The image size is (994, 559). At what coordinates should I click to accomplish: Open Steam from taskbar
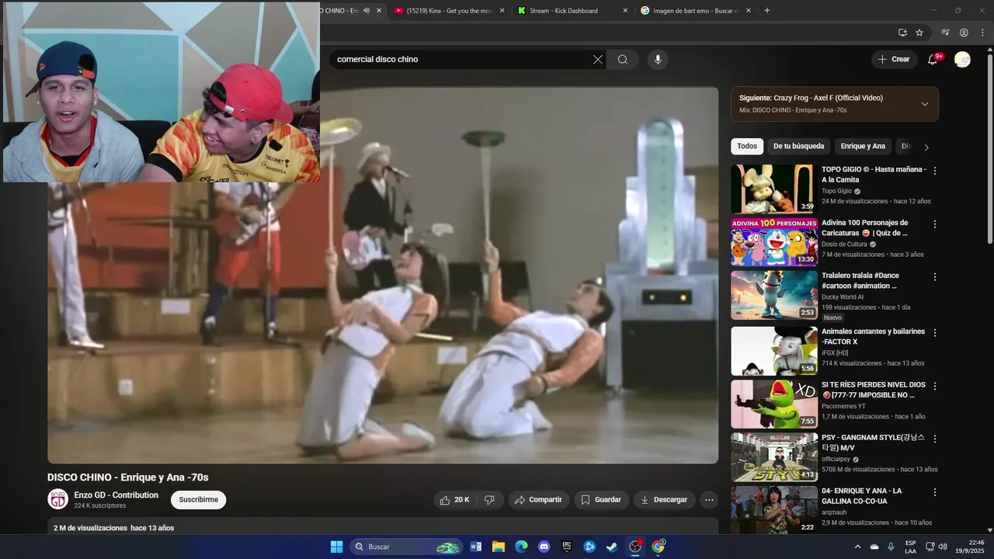point(612,547)
